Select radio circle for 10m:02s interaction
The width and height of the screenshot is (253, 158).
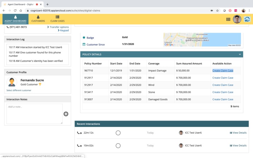[x=118, y=145]
